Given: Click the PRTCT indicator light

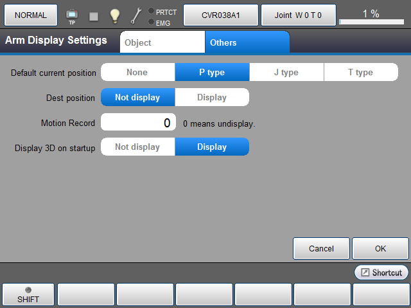Looking at the screenshot, I should coord(151,12).
